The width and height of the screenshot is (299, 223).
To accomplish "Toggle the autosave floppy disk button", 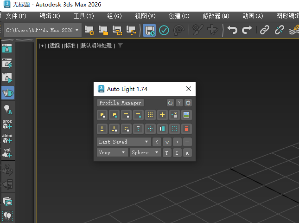I will (x=149, y=30).
